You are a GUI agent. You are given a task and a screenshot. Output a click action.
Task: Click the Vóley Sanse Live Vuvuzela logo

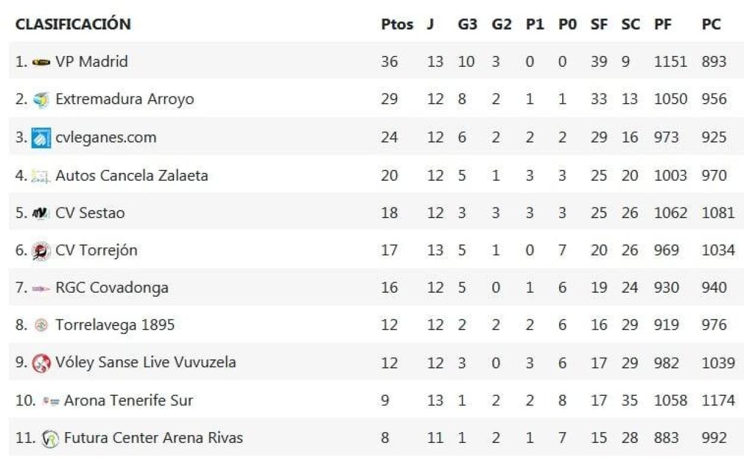pos(41,362)
